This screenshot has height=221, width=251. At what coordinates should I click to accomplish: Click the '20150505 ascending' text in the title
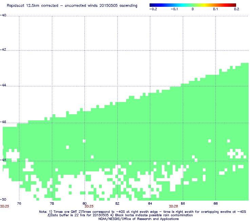(x=118, y=6)
